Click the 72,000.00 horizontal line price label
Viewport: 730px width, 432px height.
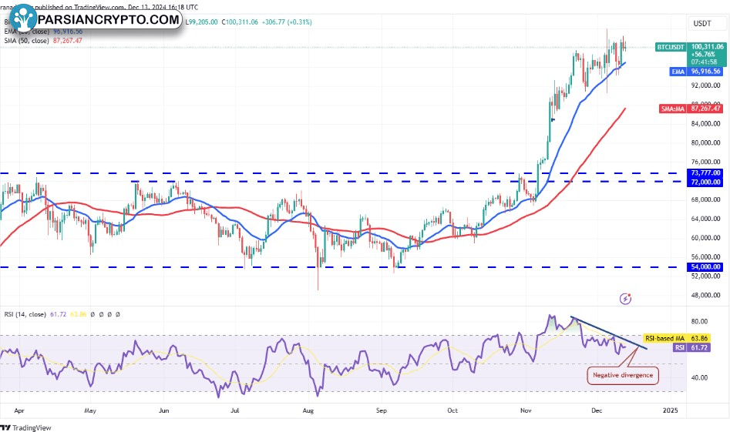pos(705,182)
